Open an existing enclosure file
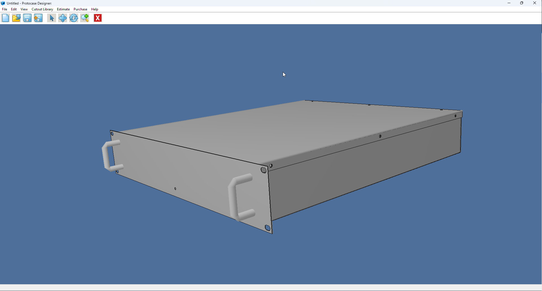Screen dimensions: 542x291 (x=16, y=18)
